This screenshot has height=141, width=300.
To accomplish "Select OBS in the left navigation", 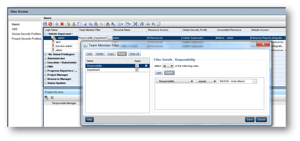I will tap(15, 29).
